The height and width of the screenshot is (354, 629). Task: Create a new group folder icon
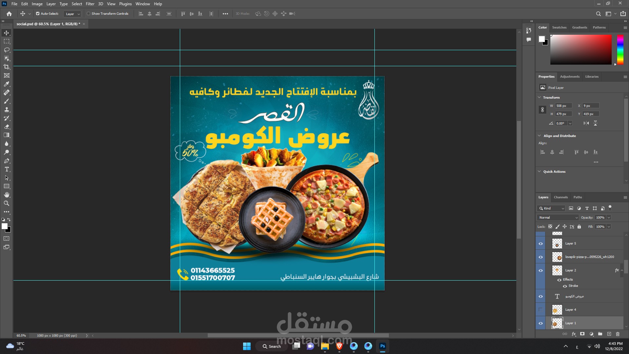600,334
